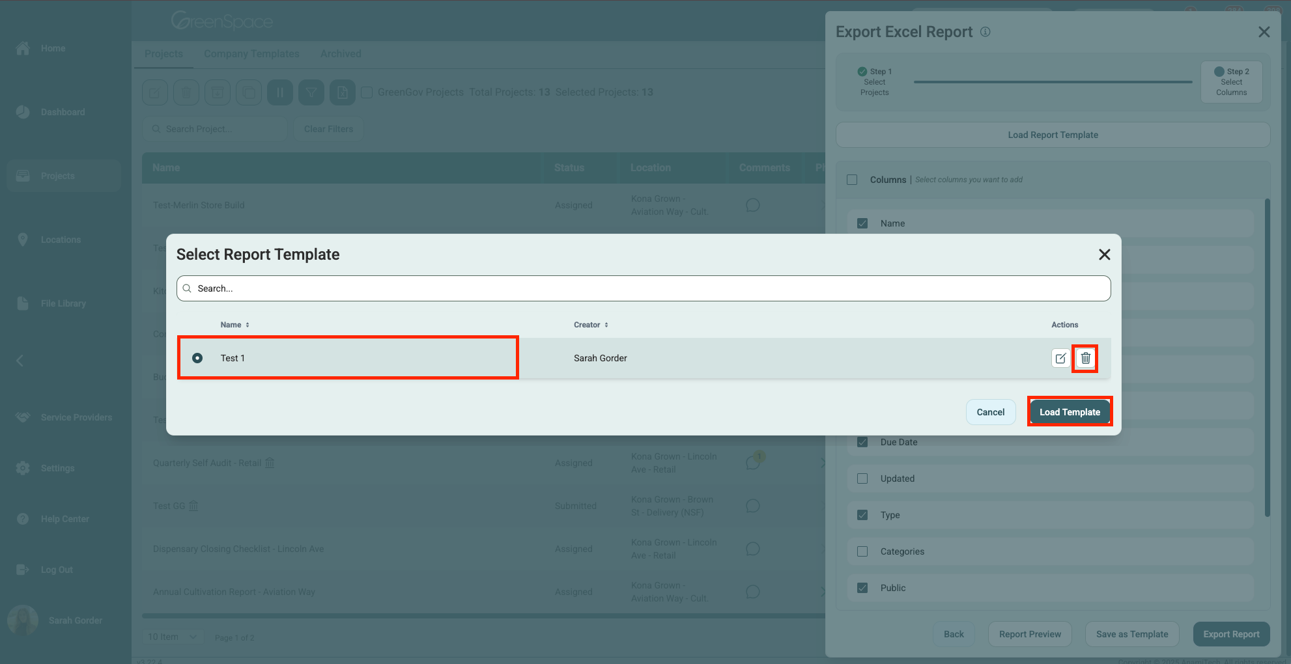Click the archive project toolbar icon
The width and height of the screenshot is (1291, 664).
point(218,92)
